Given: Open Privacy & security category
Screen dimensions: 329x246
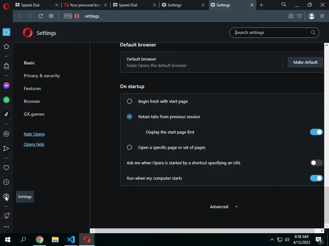Looking at the screenshot, I should 42,76.
